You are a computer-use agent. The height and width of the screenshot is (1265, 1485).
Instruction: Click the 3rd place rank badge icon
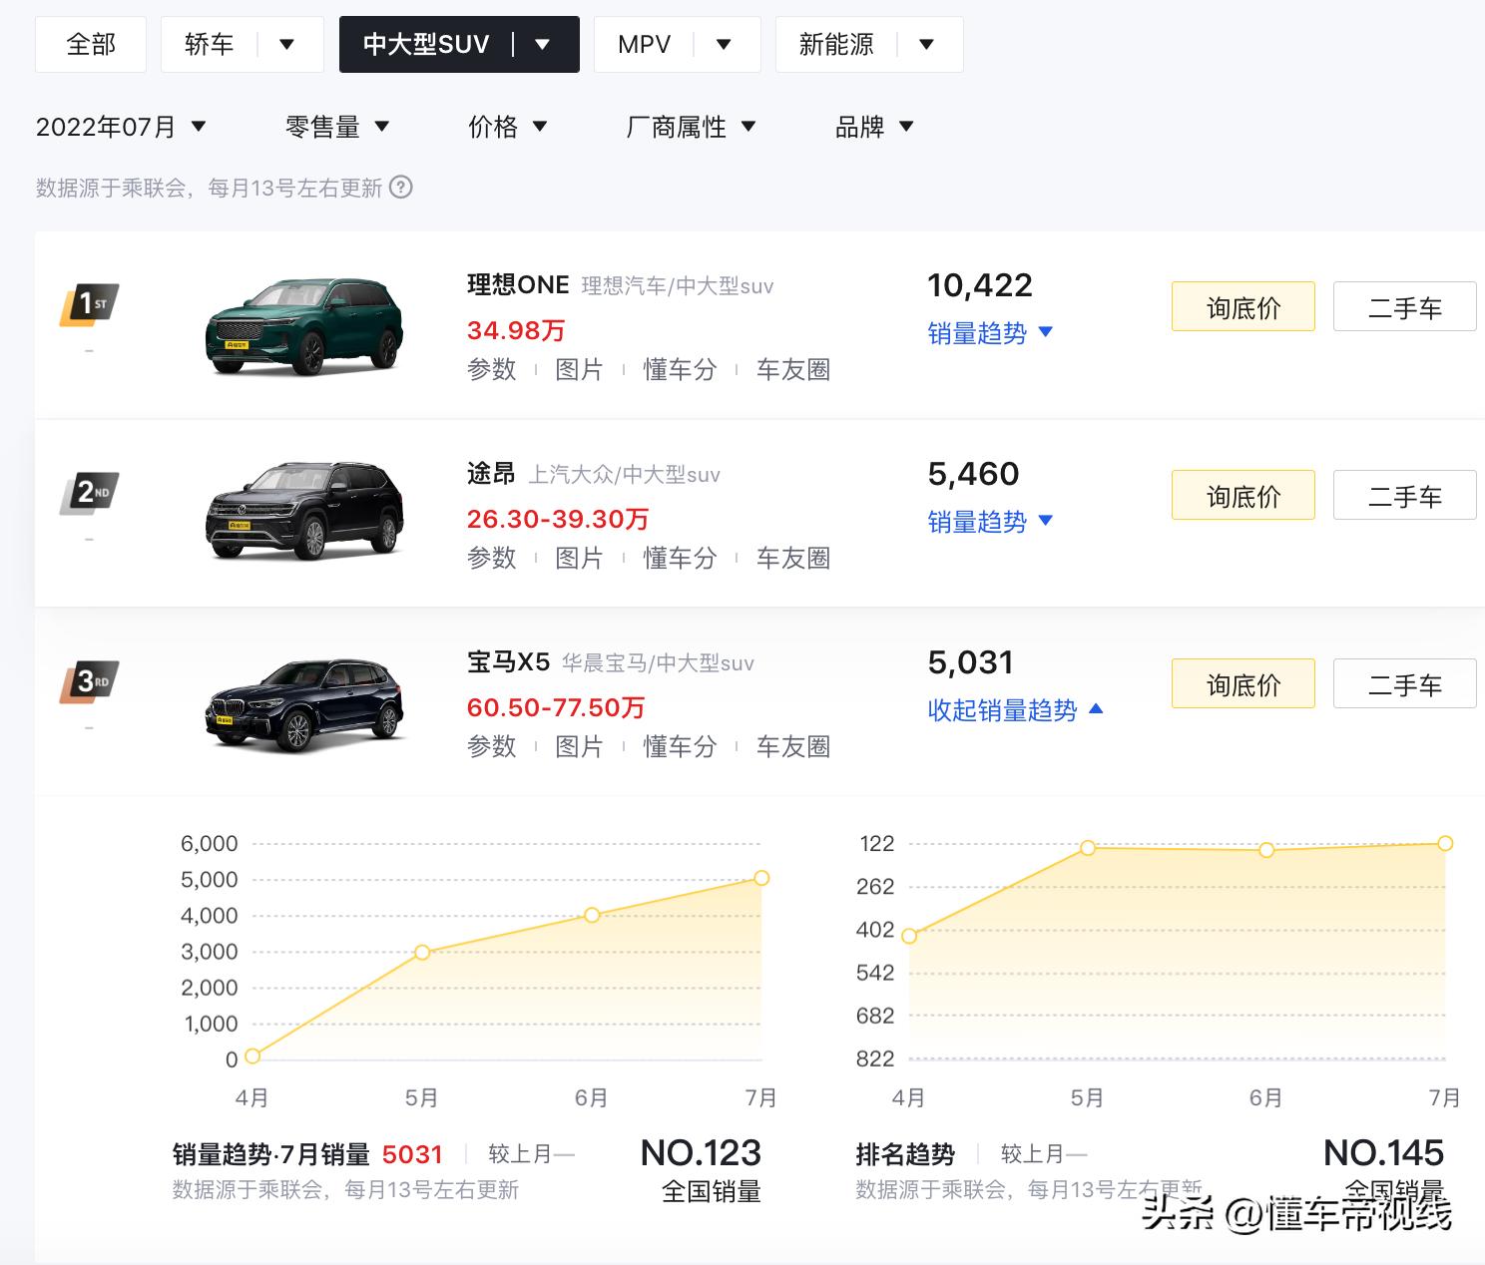click(89, 681)
